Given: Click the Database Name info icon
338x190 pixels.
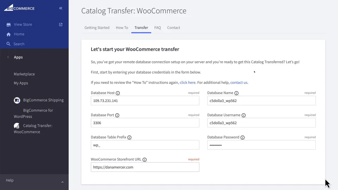Looking at the screenshot, I should click(x=236, y=93).
